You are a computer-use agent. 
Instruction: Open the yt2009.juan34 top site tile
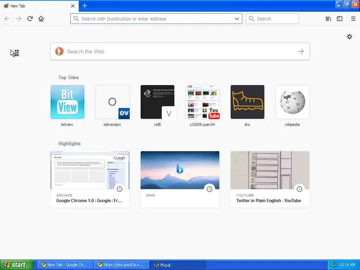pos(202,102)
